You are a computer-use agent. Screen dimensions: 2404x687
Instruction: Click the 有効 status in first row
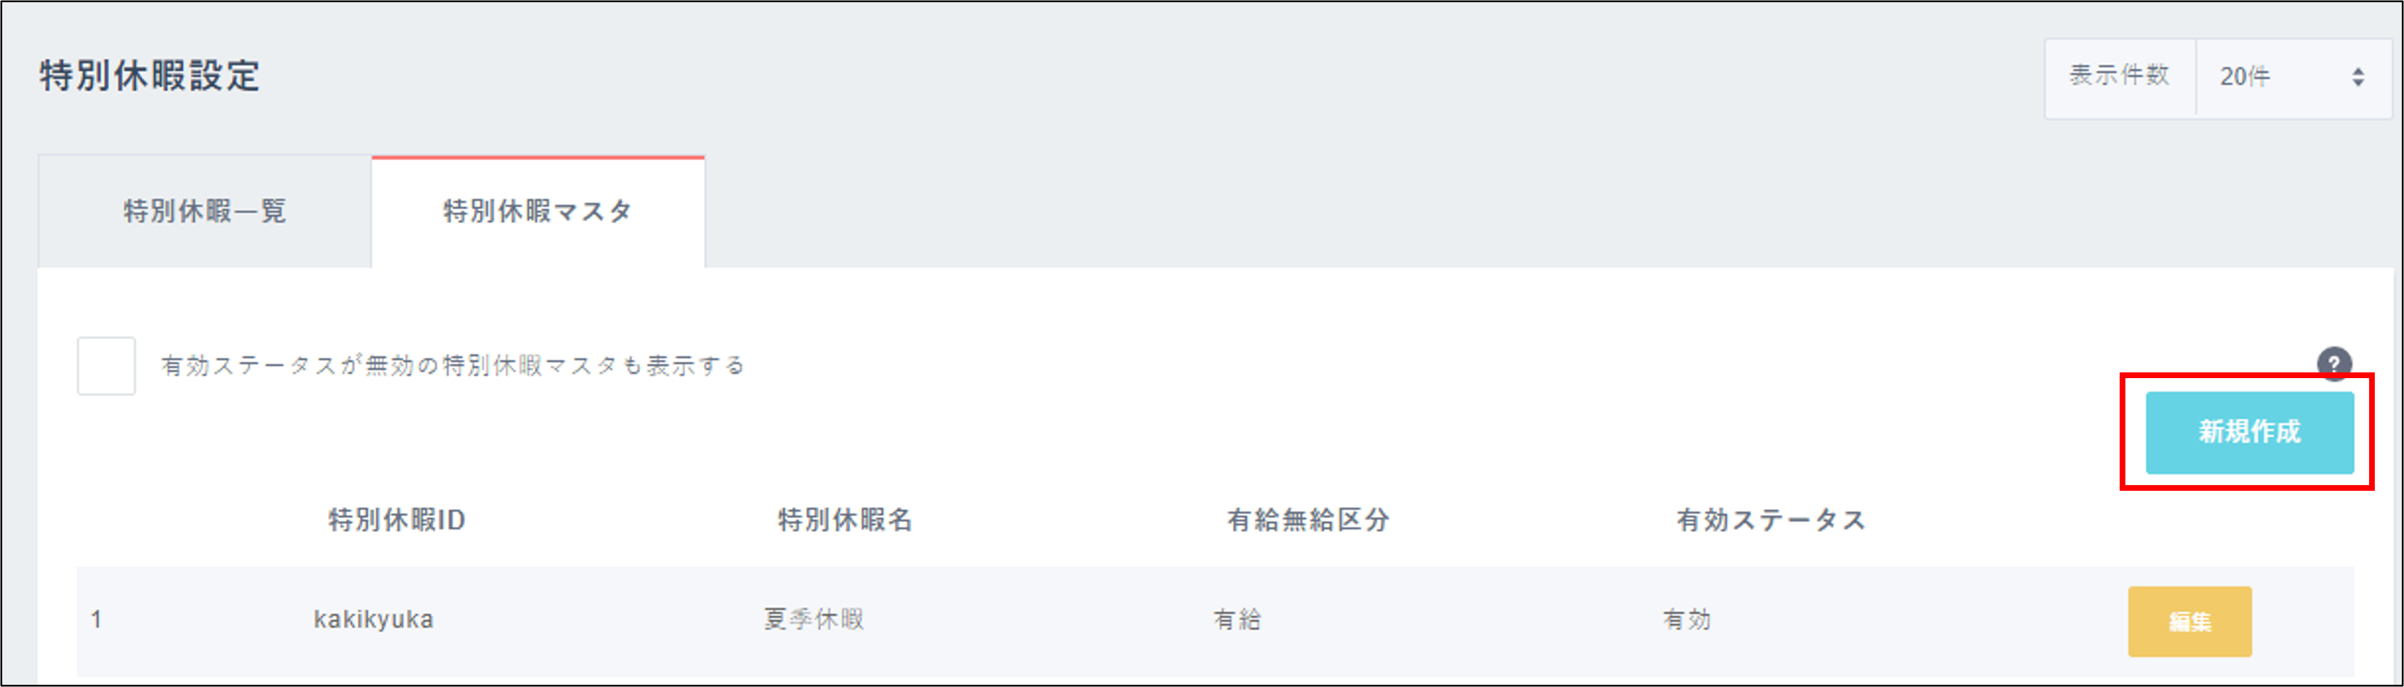1687,620
